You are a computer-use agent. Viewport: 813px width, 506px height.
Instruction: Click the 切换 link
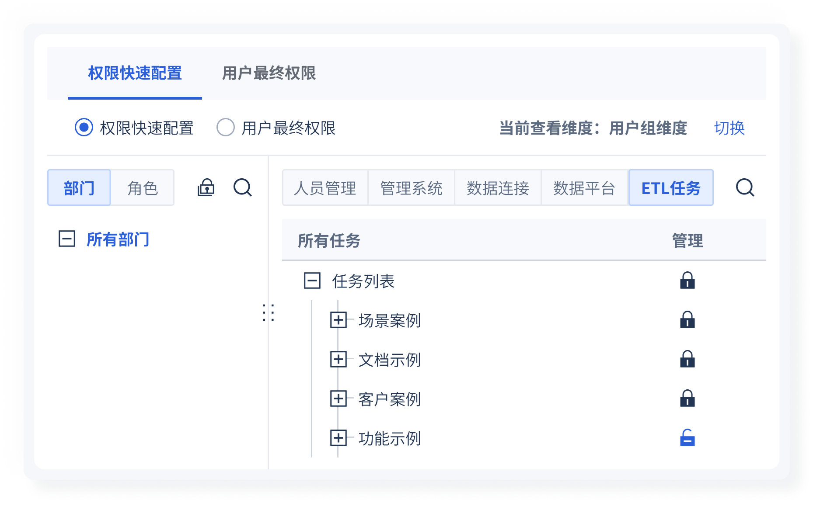(x=729, y=128)
